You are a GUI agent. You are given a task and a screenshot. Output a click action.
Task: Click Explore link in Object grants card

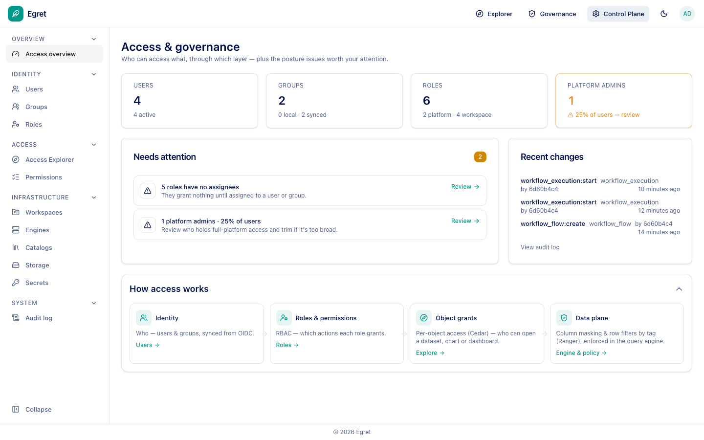click(x=430, y=353)
